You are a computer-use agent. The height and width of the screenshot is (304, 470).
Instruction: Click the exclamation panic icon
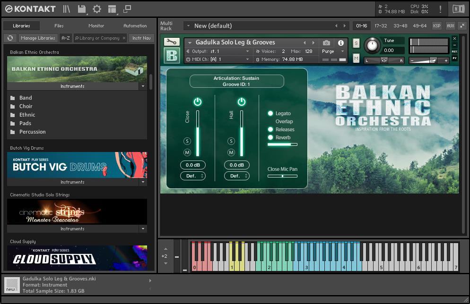(x=440, y=9)
